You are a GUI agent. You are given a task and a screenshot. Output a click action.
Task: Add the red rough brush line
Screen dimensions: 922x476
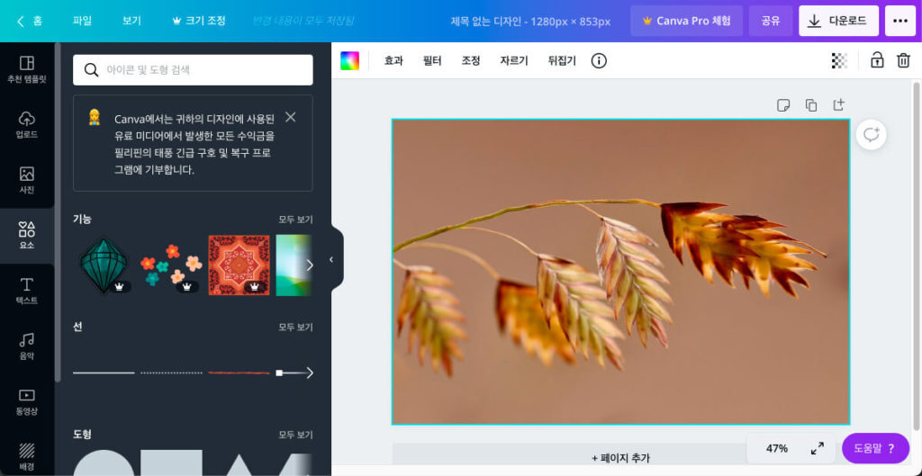(x=239, y=373)
